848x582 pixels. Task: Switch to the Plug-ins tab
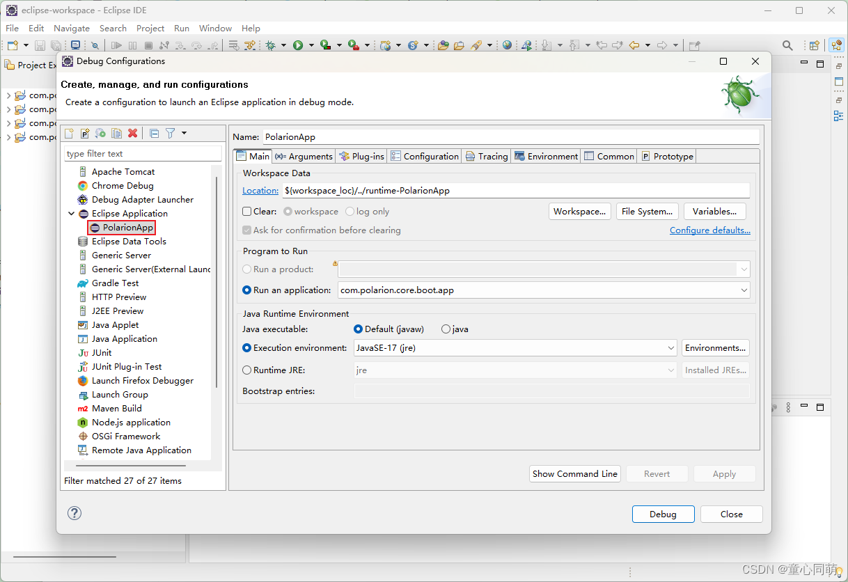(361, 156)
